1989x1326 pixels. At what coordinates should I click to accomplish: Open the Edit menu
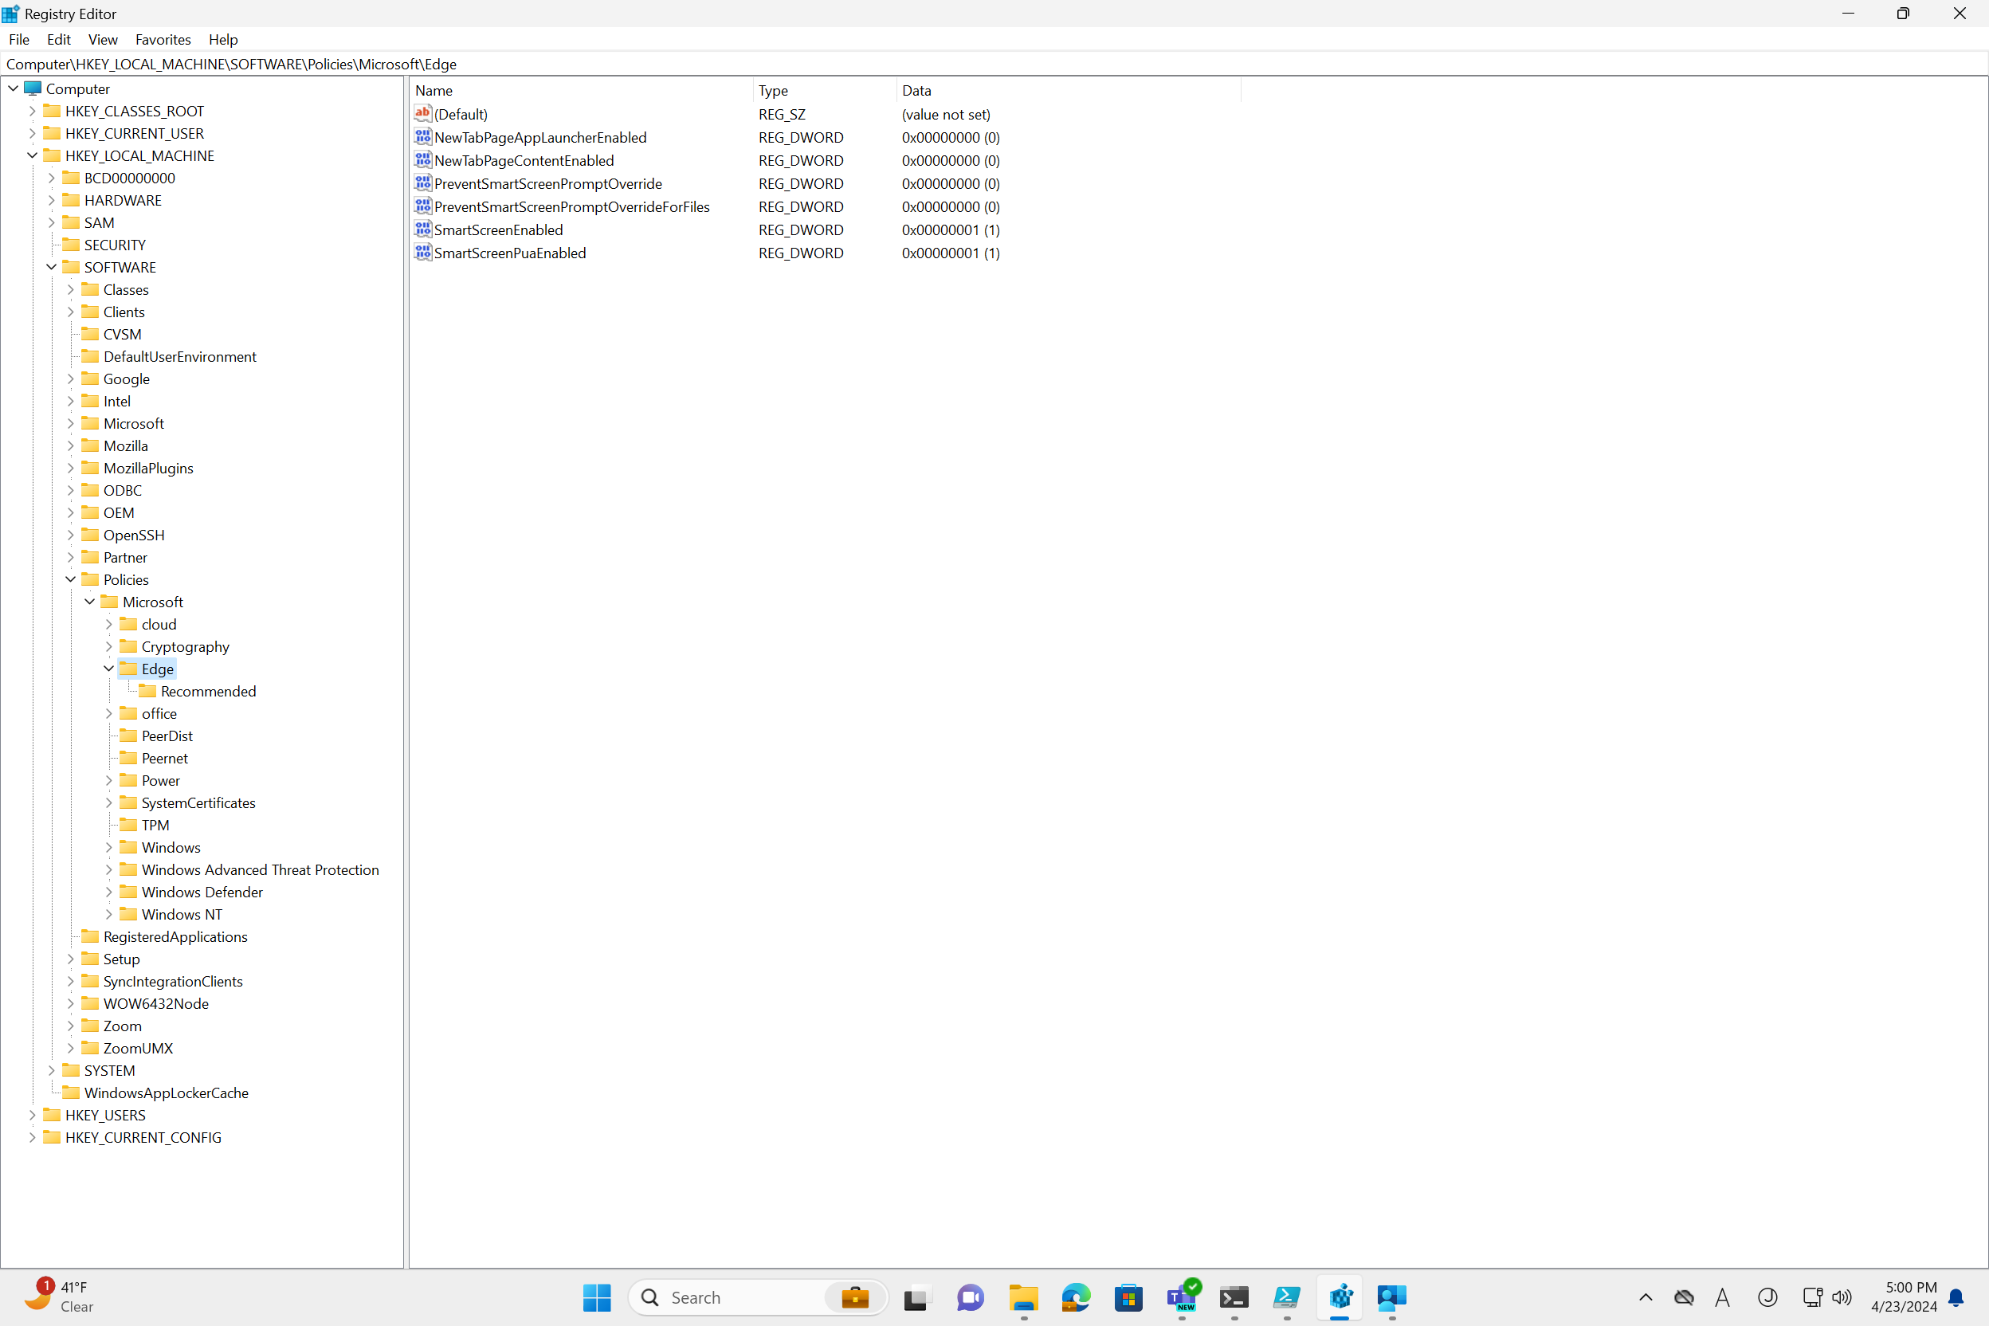pos(58,39)
